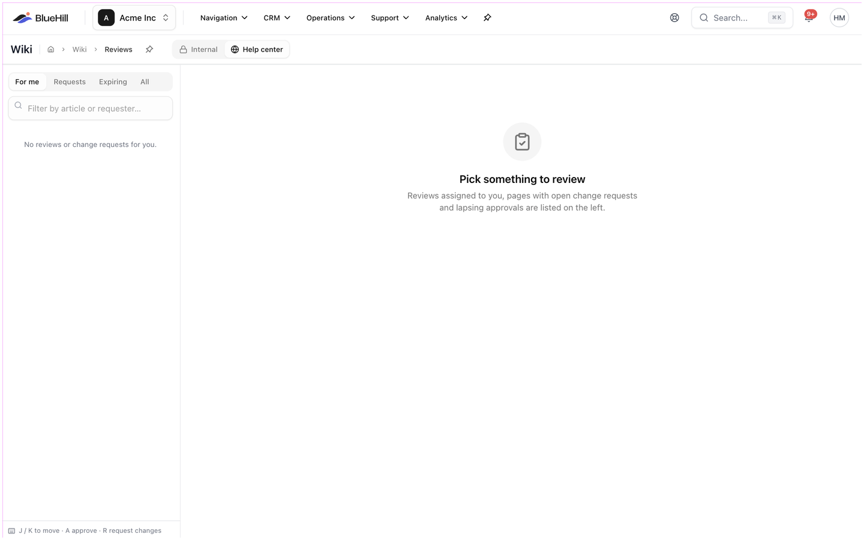Switch to the Requests tab
The height and width of the screenshot is (540, 864).
point(70,82)
